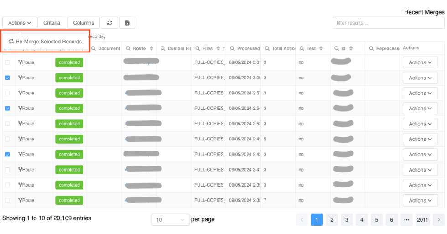447x234 pixels.
Task: Uncheck the second row's selected checkbox
Action: (7, 78)
